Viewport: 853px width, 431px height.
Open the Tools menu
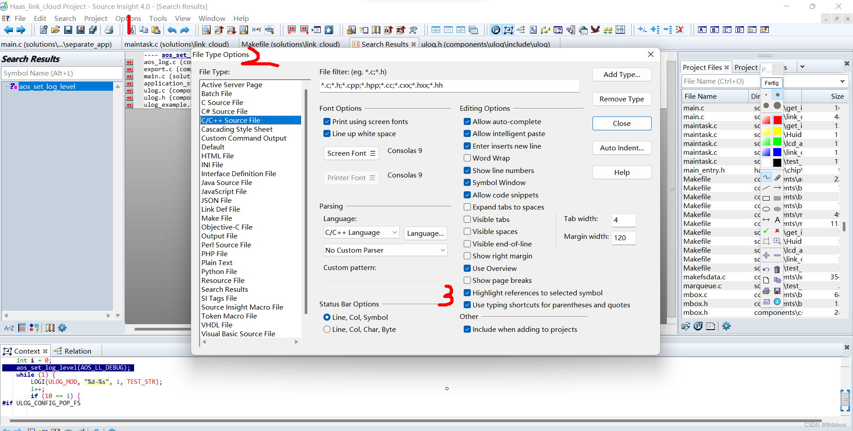158,18
